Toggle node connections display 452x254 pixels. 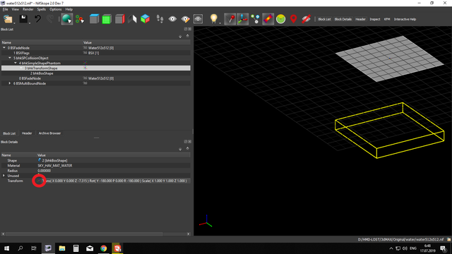pos(255,19)
